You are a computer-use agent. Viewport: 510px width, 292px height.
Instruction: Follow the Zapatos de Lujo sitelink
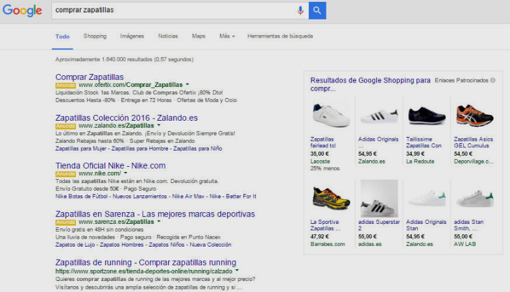pos(75,245)
